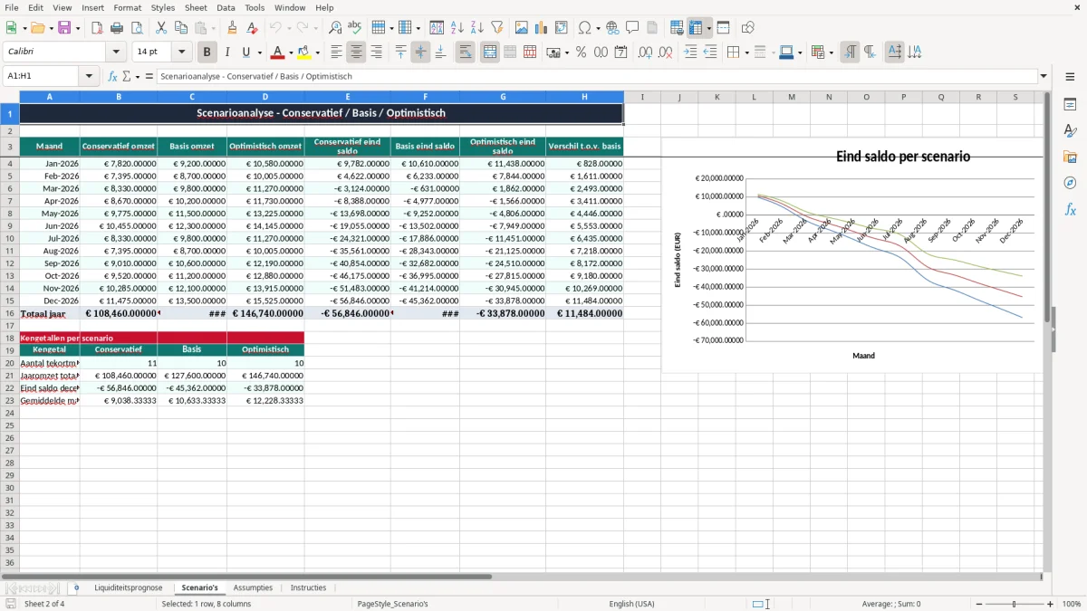Switch to the Assumpties sheet tab

253,587
